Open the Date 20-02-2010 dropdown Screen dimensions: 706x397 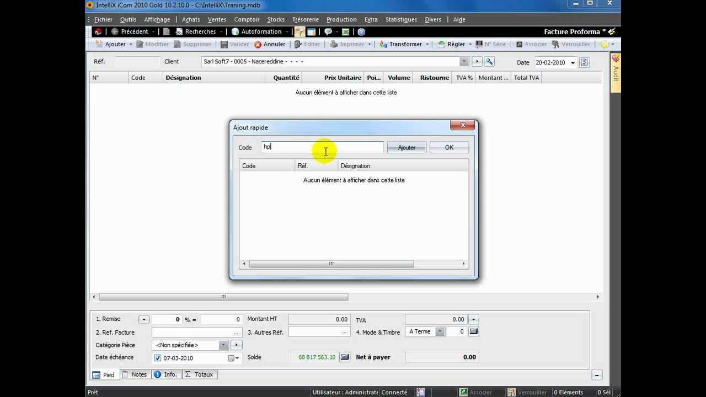[x=573, y=63]
